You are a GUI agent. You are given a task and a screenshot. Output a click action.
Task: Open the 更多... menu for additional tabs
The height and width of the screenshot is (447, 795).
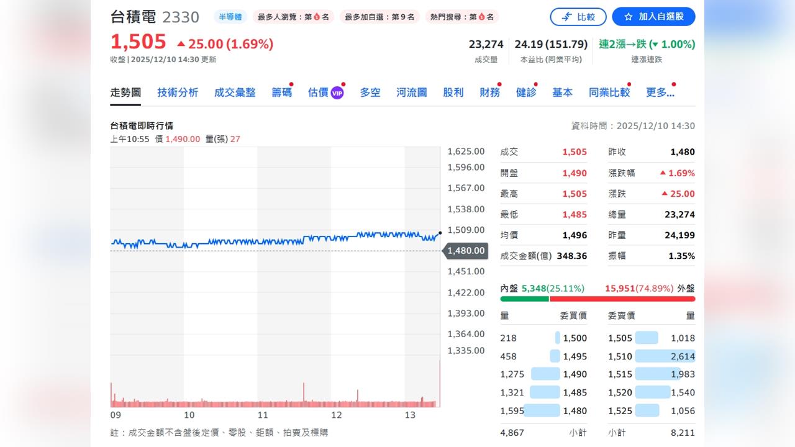[660, 92]
